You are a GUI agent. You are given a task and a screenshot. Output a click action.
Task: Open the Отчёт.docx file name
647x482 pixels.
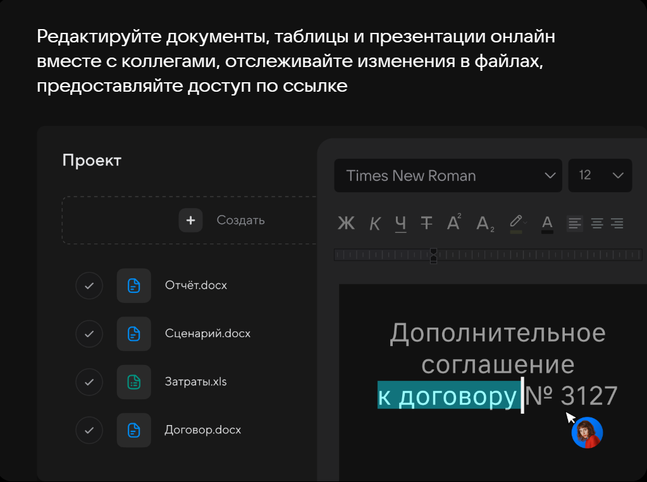196,285
